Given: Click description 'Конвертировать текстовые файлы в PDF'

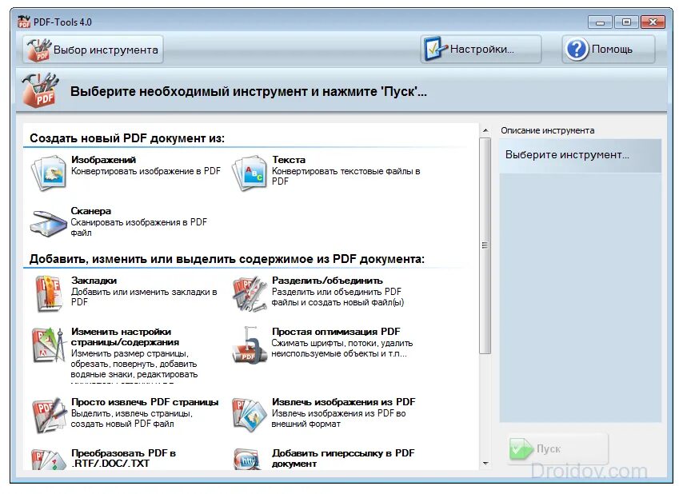Looking at the screenshot, I should pos(346,176).
